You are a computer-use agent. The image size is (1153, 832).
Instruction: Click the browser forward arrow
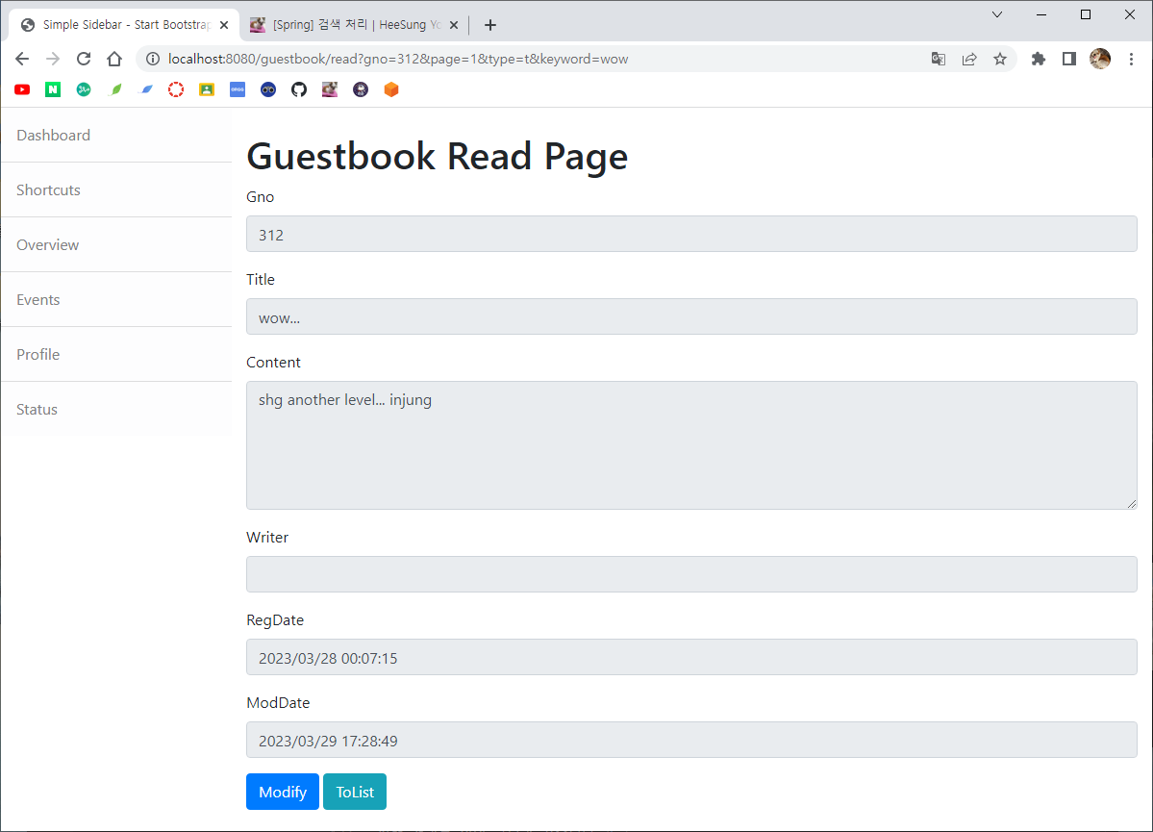click(x=53, y=59)
